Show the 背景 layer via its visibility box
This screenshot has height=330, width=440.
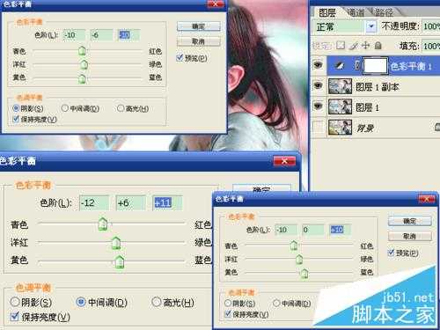pyautogui.click(x=318, y=128)
